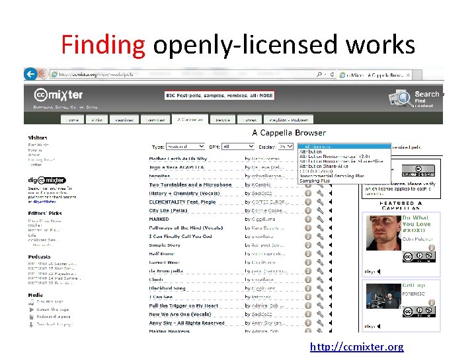
Task: Click wrench icon for City Lite (Pella)
Action: pos(320,210)
